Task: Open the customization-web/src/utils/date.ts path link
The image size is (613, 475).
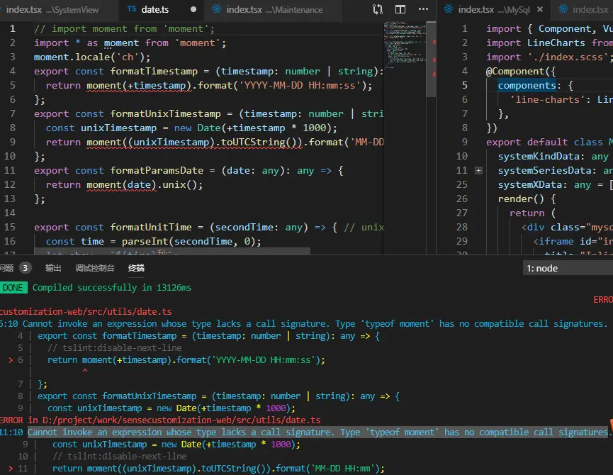Action: (86, 311)
